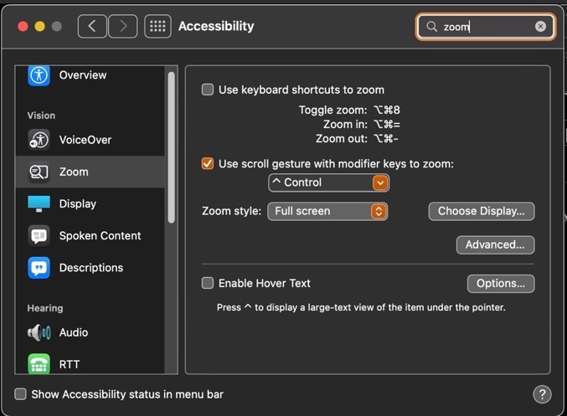The image size is (567, 416).
Task: Click the Overview accessibility icon
Action: (39, 75)
